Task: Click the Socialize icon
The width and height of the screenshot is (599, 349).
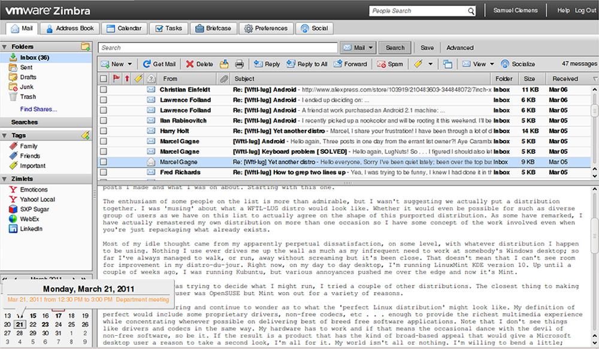Action: pyautogui.click(x=505, y=64)
